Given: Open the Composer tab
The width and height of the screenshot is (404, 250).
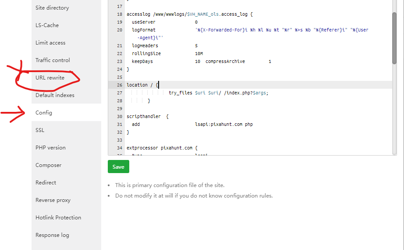Looking at the screenshot, I should click(48, 165).
